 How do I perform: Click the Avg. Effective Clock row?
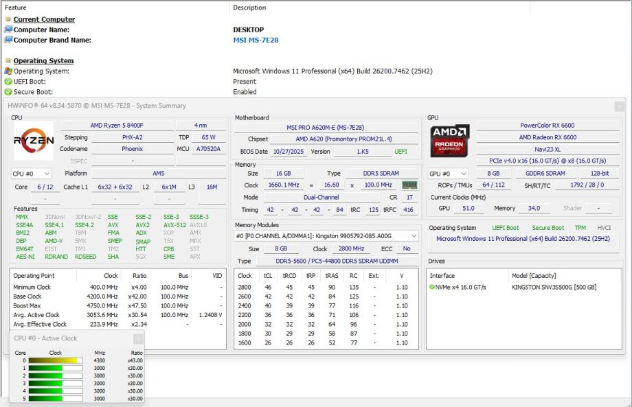(117, 324)
